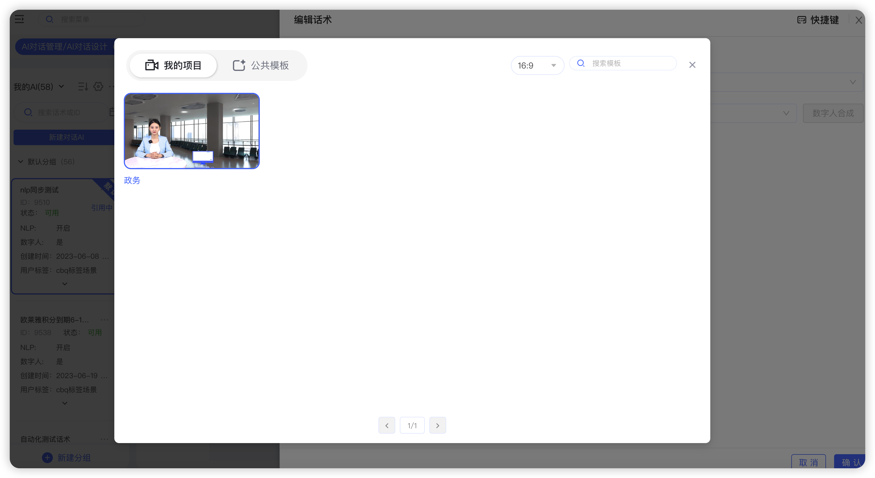Toggle the hamburger menu icon
Screen dimensions: 875x478
point(19,19)
